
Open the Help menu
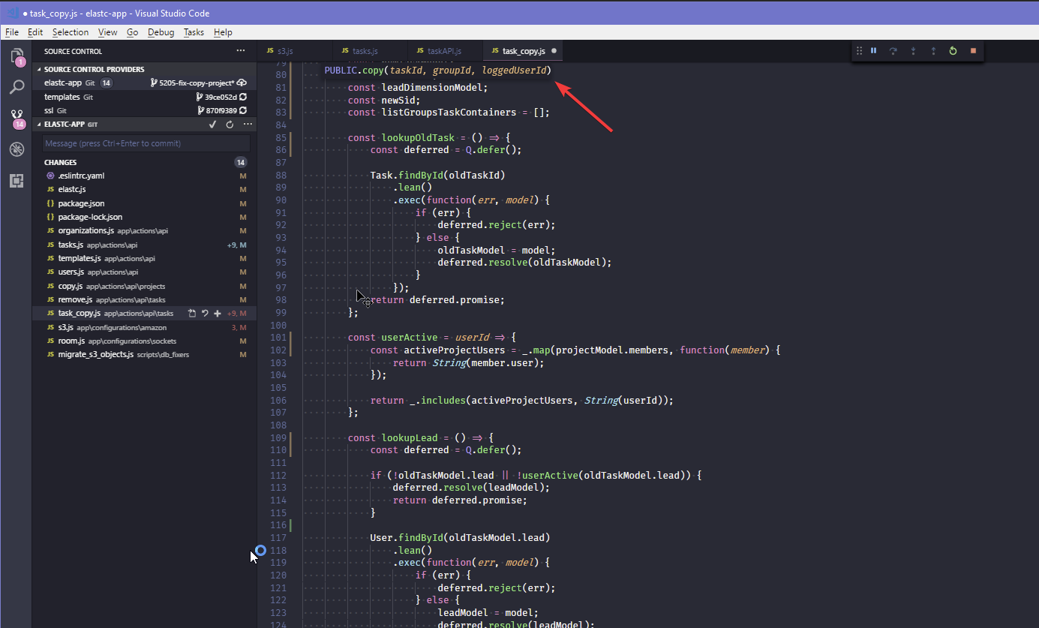(223, 32)
